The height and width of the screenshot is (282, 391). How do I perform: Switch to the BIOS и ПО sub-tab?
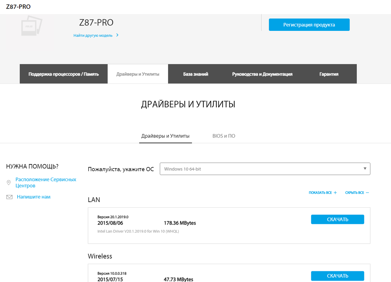224,136
